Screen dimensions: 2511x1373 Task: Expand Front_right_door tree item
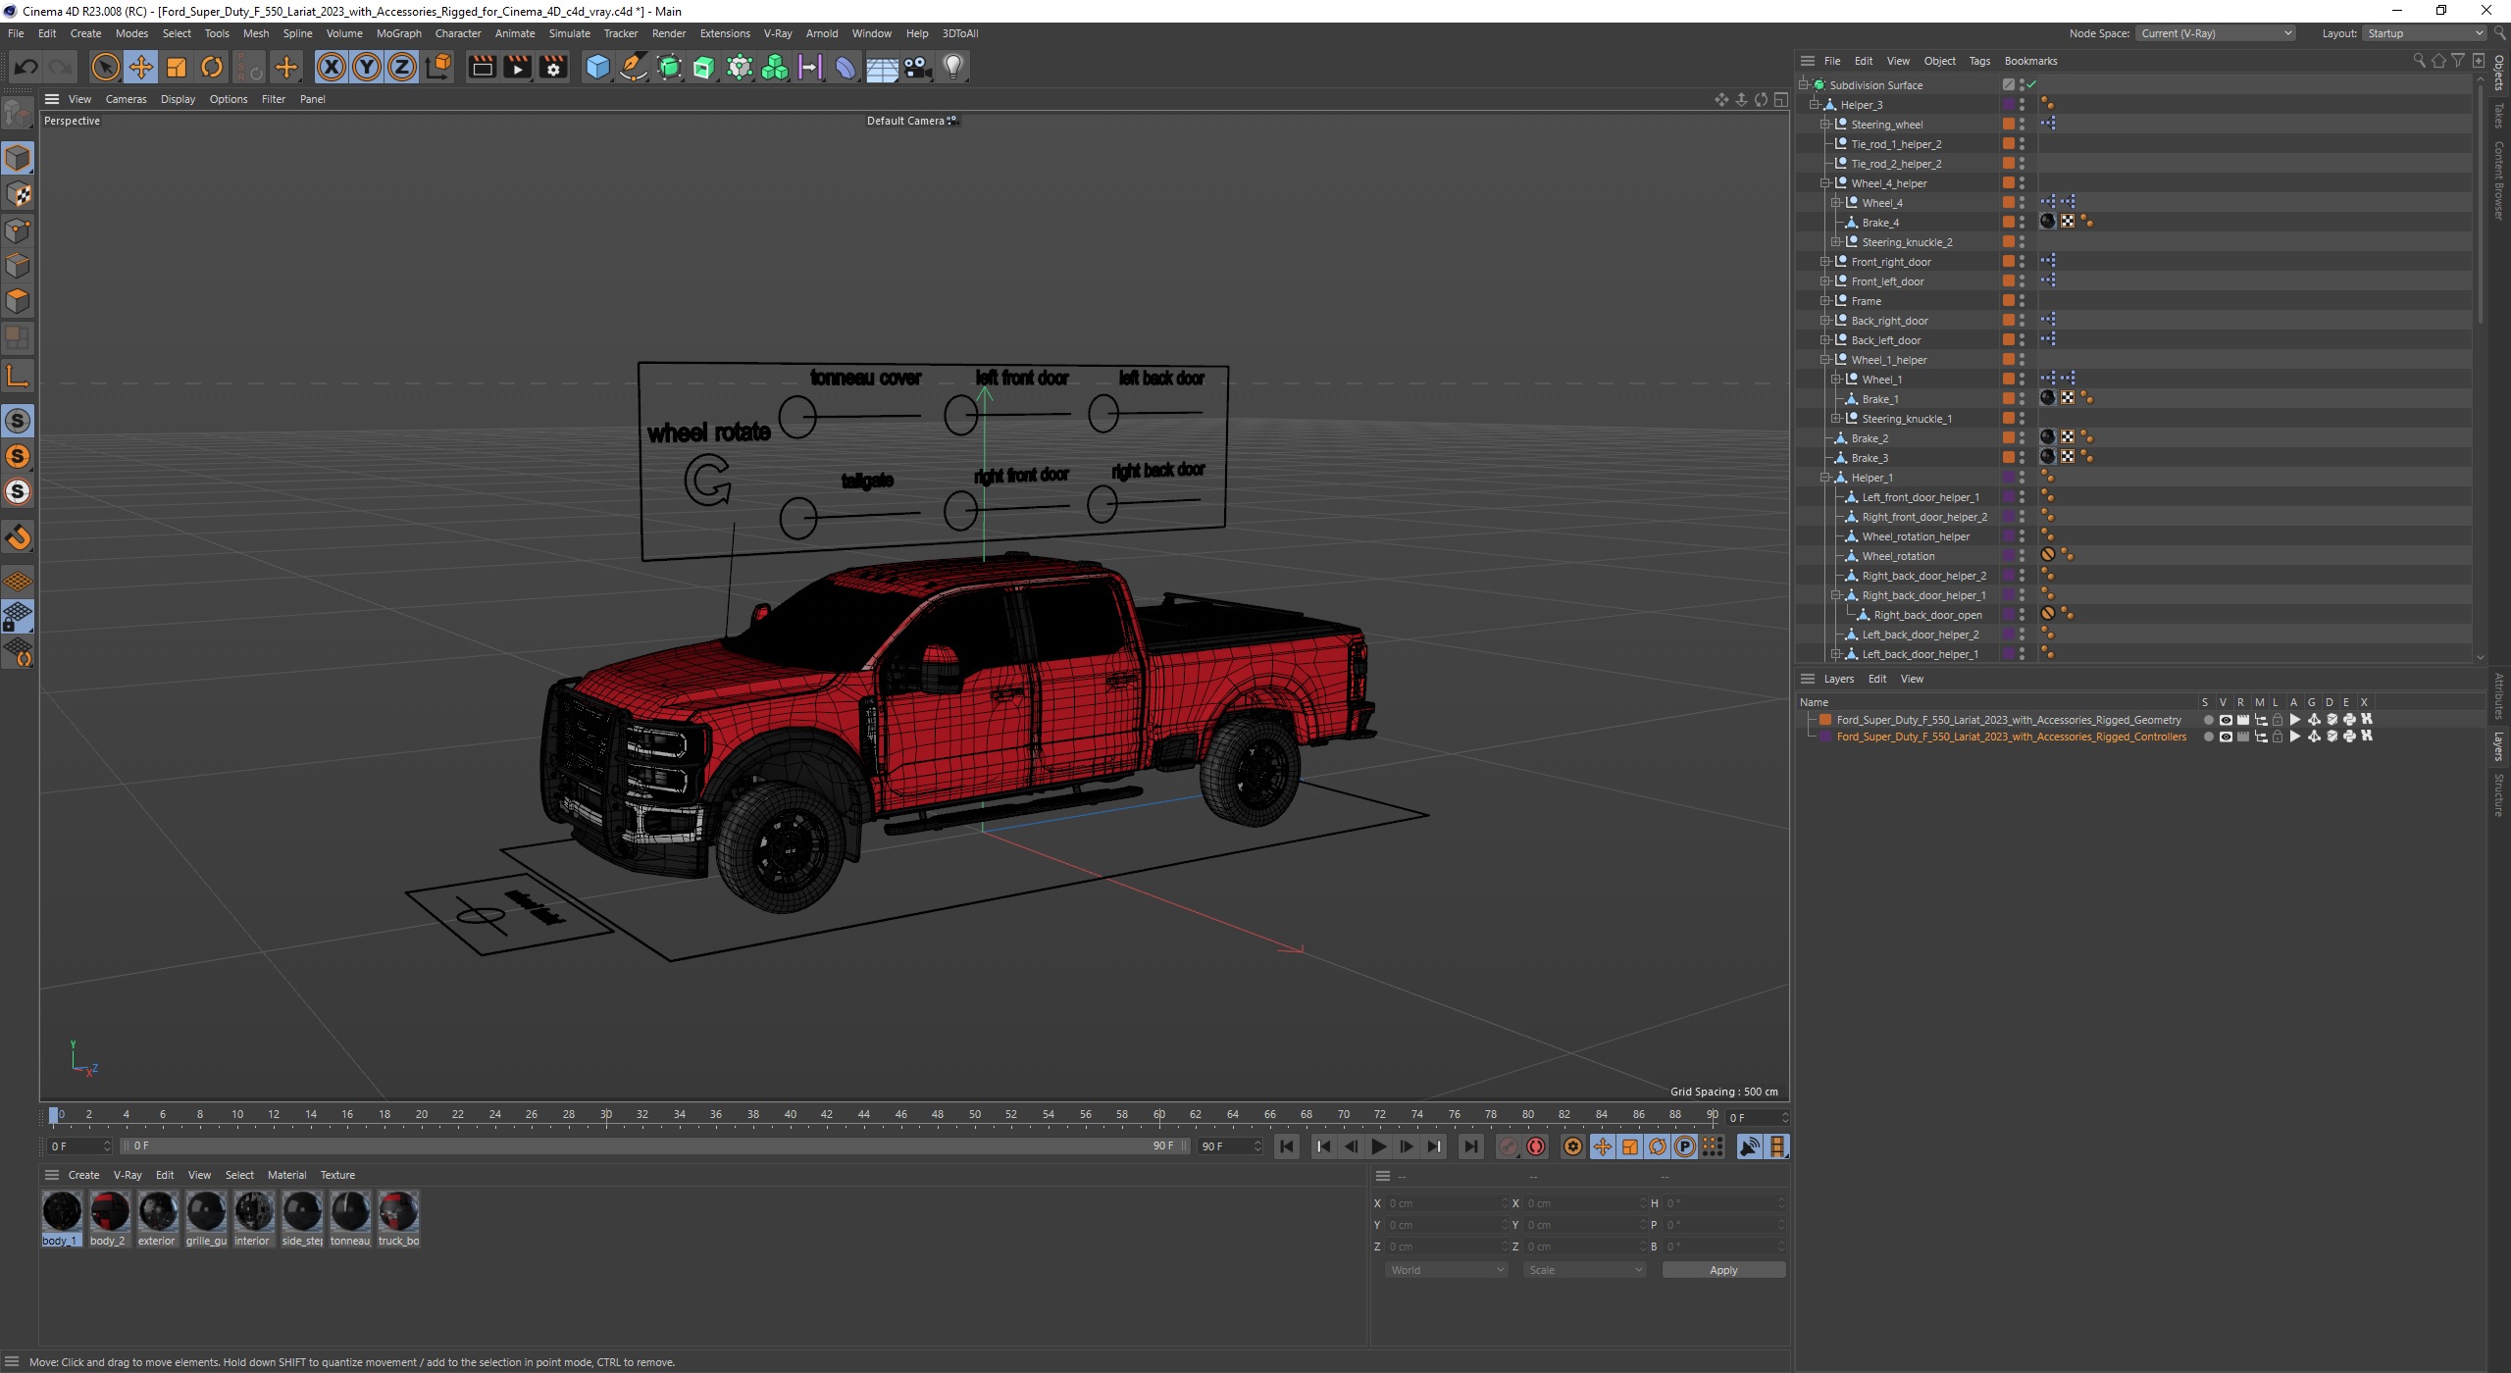[1824, 262]
